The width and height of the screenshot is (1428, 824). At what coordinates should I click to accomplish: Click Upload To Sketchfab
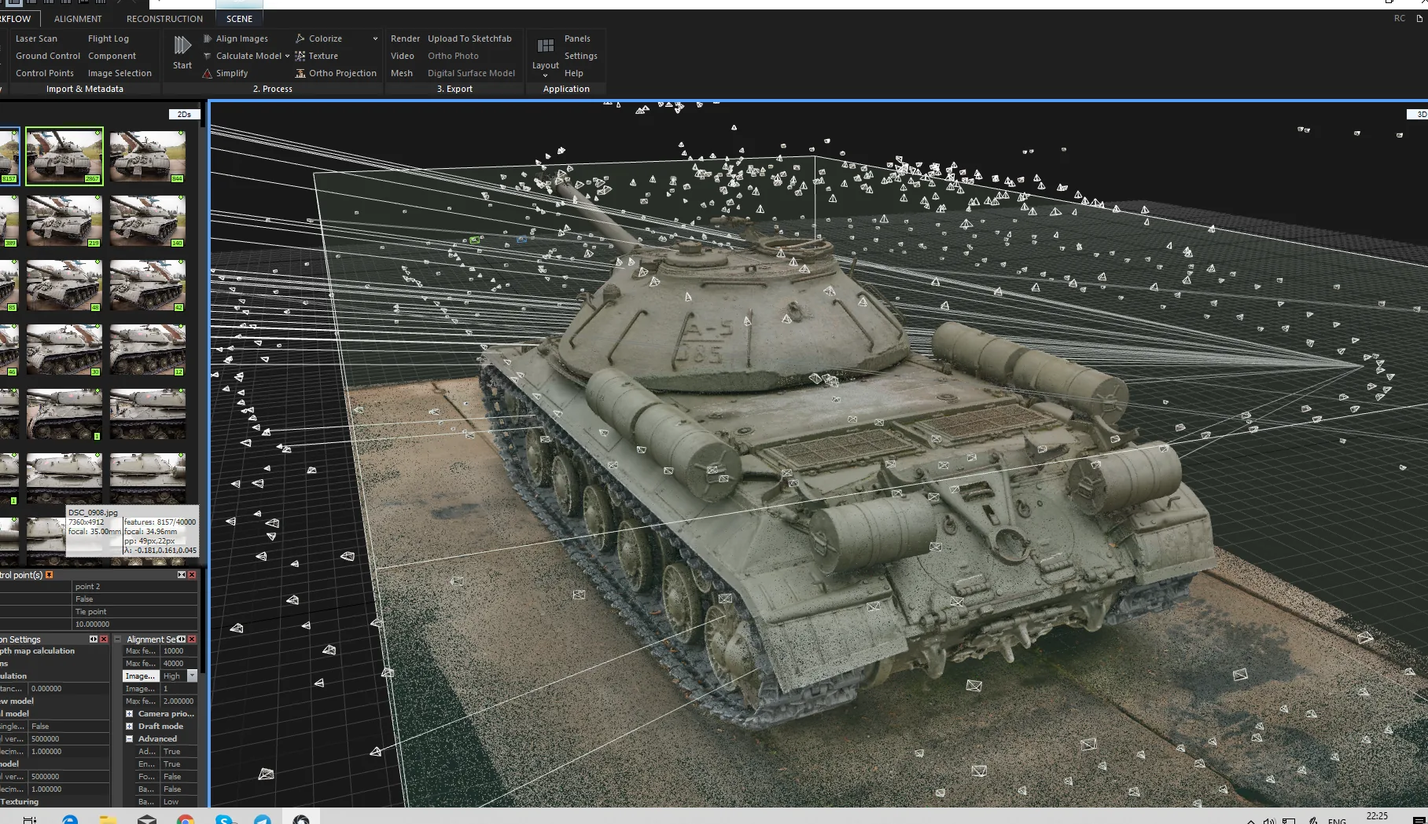[469, 38]
